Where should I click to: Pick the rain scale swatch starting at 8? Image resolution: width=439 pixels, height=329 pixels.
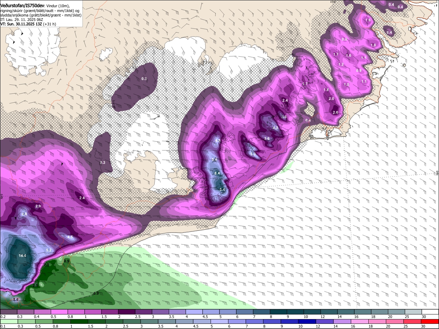[272, 321]
